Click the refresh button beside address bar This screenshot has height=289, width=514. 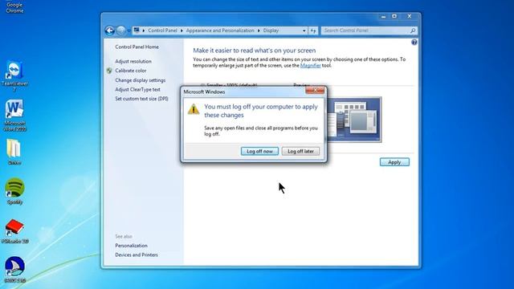(x=313, y=31)
